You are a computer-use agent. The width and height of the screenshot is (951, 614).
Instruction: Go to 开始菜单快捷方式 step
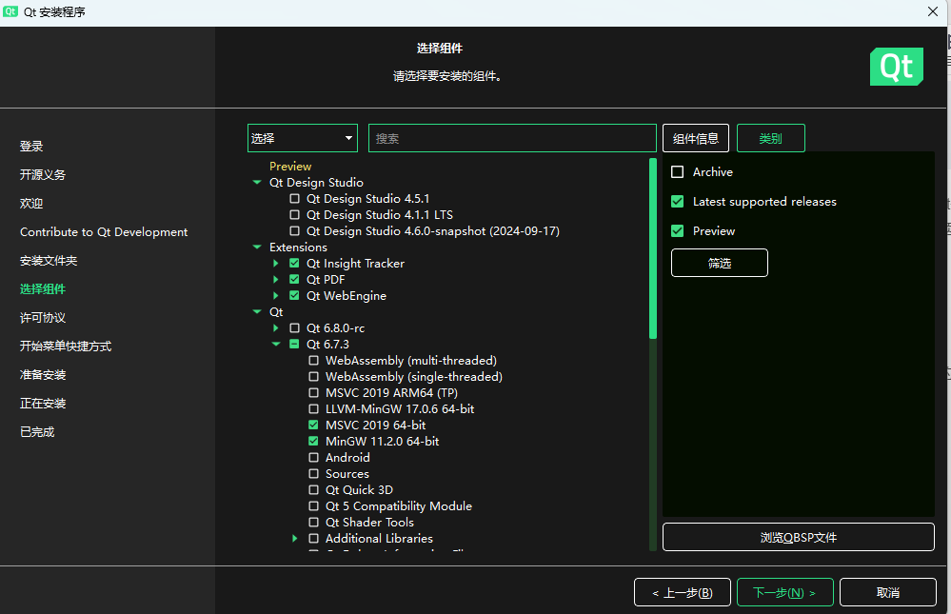(x=66, y=346)
